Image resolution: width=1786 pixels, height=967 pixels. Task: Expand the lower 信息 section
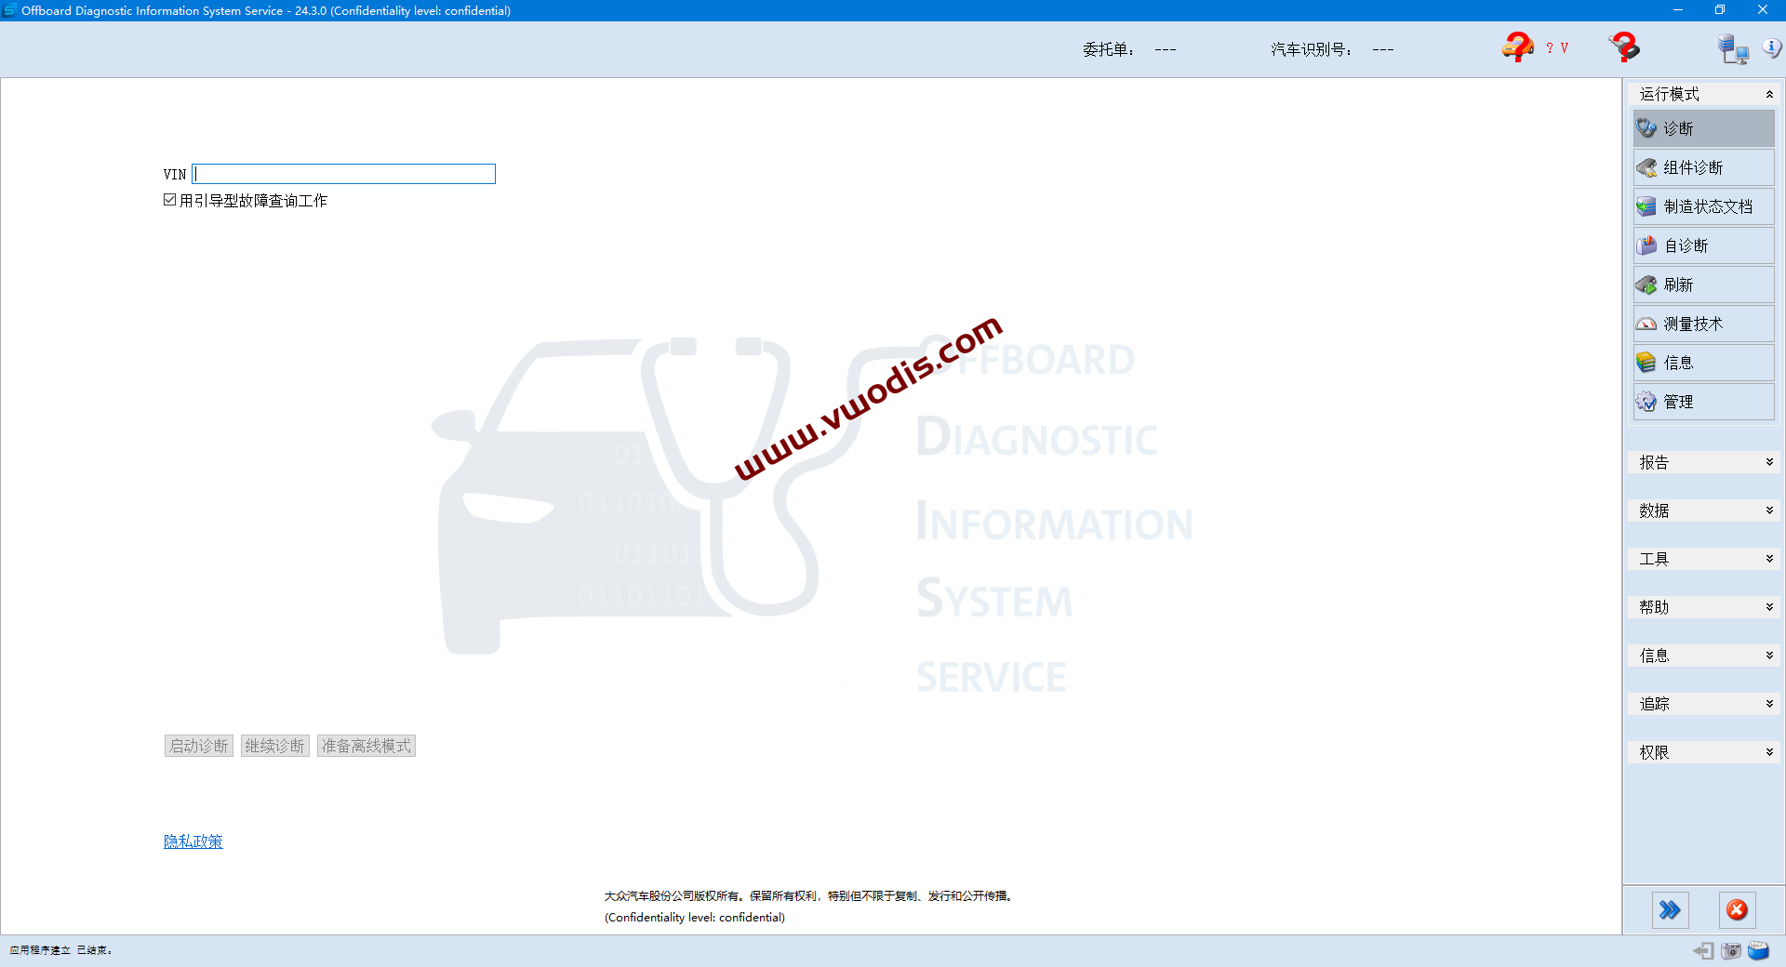(1703, 656)
